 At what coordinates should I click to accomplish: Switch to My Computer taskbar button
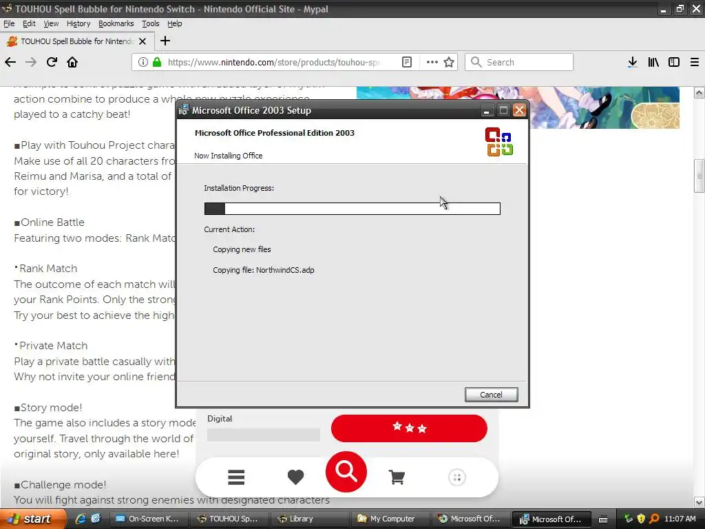[x=392, y=519]
